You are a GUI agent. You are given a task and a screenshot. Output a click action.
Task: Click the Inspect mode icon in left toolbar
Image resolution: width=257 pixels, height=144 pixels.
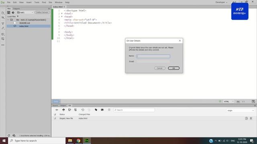pyautogui.click(x=3, y=28)
